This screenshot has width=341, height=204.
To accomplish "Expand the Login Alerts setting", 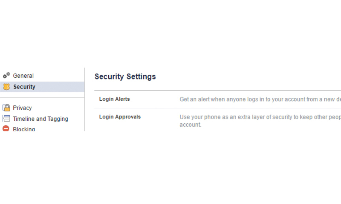I will (x=114, y=99).
